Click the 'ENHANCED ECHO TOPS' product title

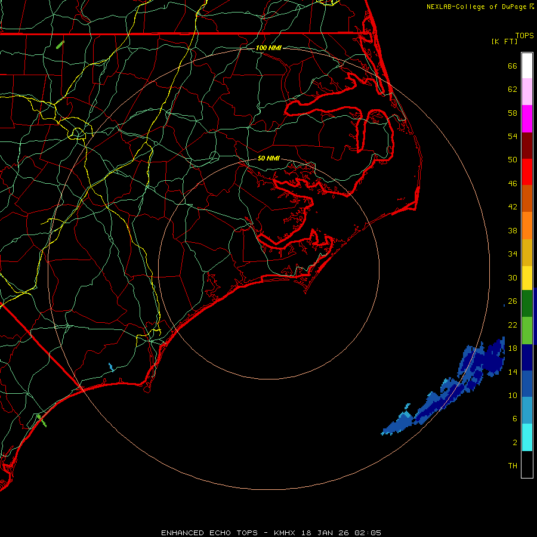point(209,533)
